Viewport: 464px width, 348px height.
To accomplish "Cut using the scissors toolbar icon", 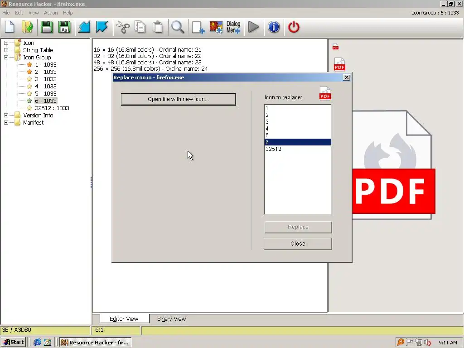I will point(122,27).
